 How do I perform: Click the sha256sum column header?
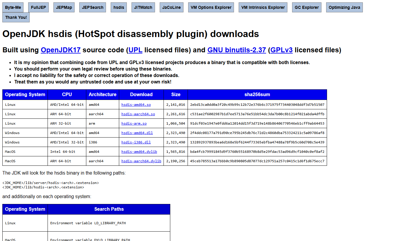click(x=257, y=95)
